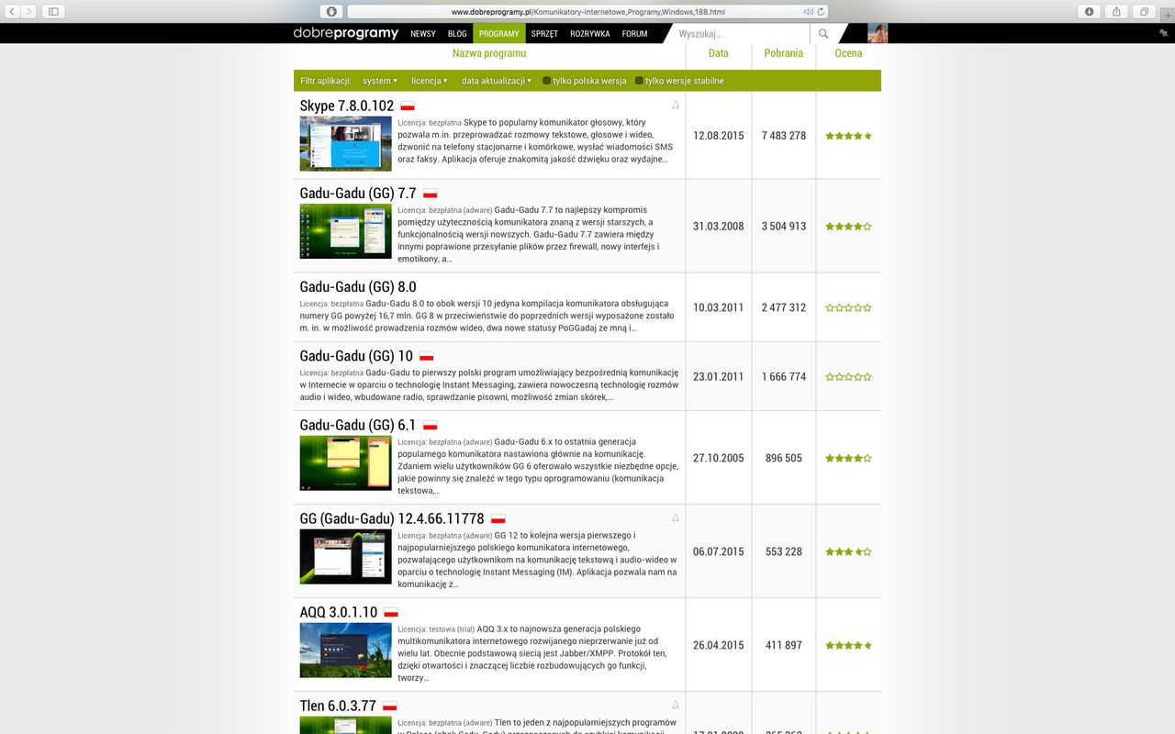Image resolution: width=1175 pixels, height=734 pixels.
Task: Click the star rating for GG 12.4.66.11778
Action: tap(848, 552)
